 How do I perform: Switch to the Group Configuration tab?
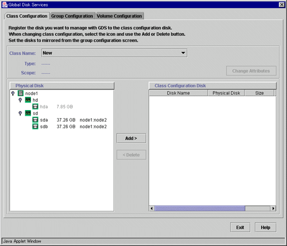[x=72, y=16]
